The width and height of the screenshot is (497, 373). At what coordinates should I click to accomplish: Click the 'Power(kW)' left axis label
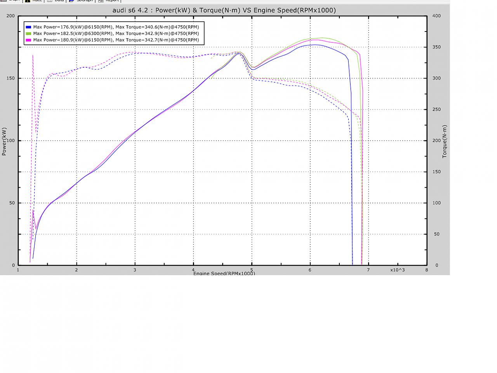[x=4, y=141]
